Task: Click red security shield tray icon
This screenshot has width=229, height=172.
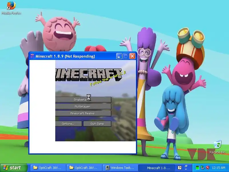Action: [208, 168]
